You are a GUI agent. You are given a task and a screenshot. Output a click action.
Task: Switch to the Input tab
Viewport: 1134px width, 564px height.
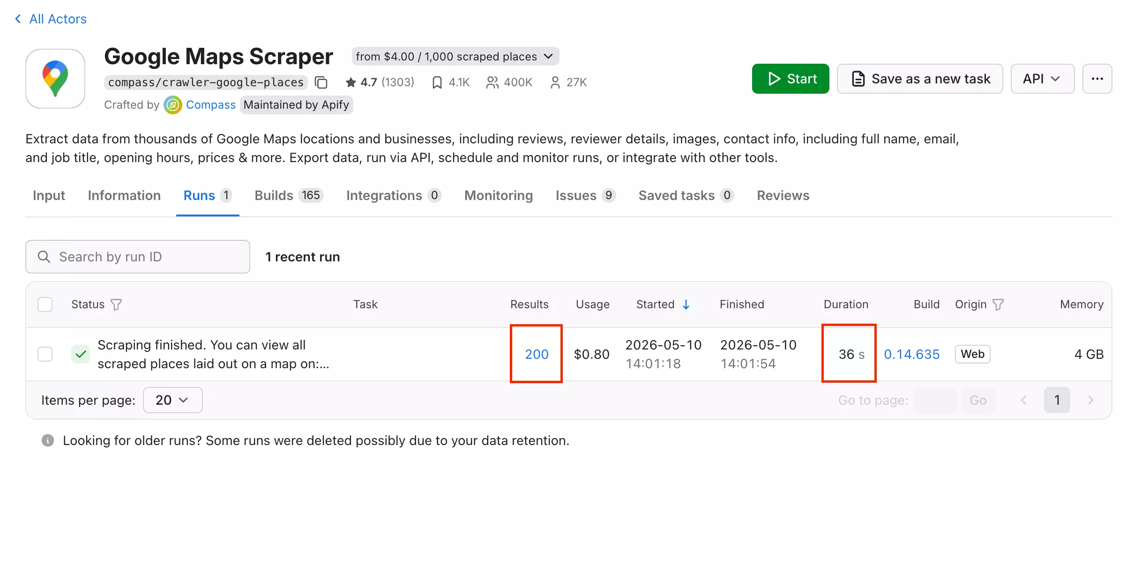pyautogui.click(x=49, y=195)
